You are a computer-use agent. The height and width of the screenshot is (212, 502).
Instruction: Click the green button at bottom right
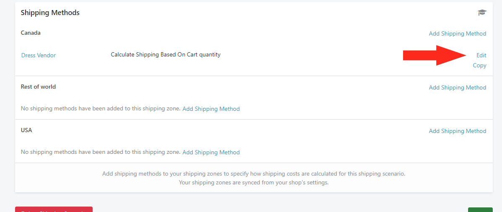[x=480, y=210]
